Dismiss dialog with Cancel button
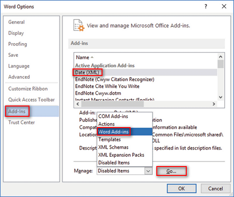The height and width of the screenshot is (197, 234). tap(216, 189)
